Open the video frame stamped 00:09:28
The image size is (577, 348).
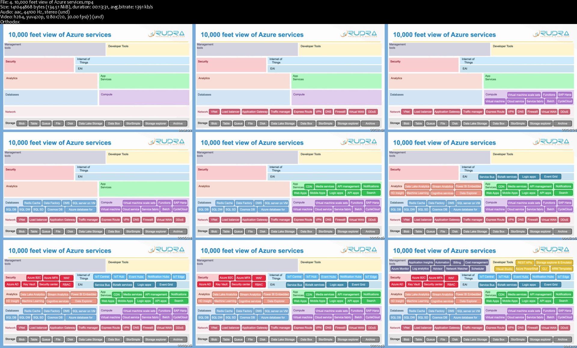point(96,293)
